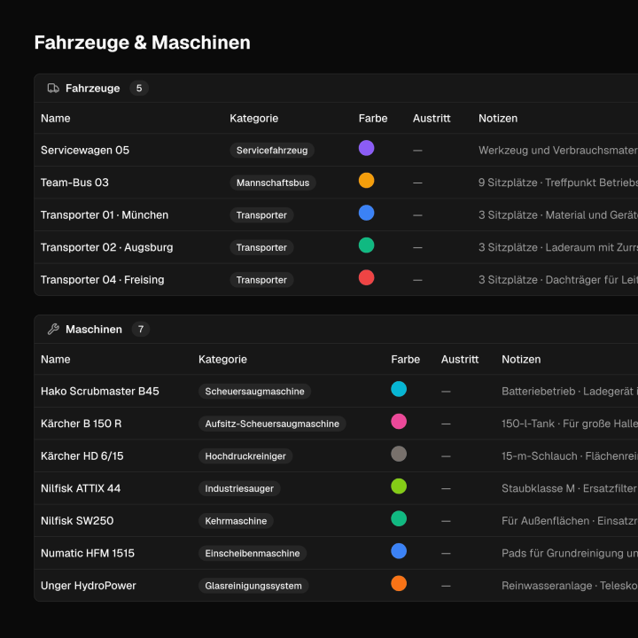This screenshot has width=638, height=638.
Task: Click the purple color dot for Servicewagen 05
Action: point(366,148)
